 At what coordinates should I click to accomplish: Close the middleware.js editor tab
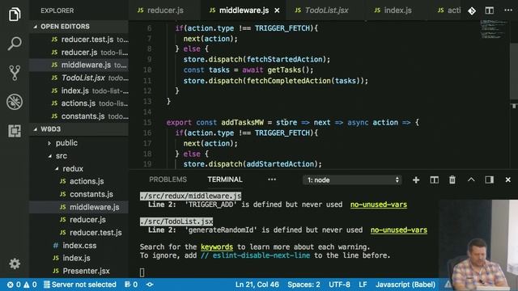277,11
